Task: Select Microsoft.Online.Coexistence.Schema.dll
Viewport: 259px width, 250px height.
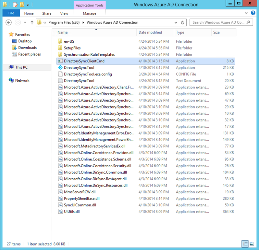Action: 97,159
